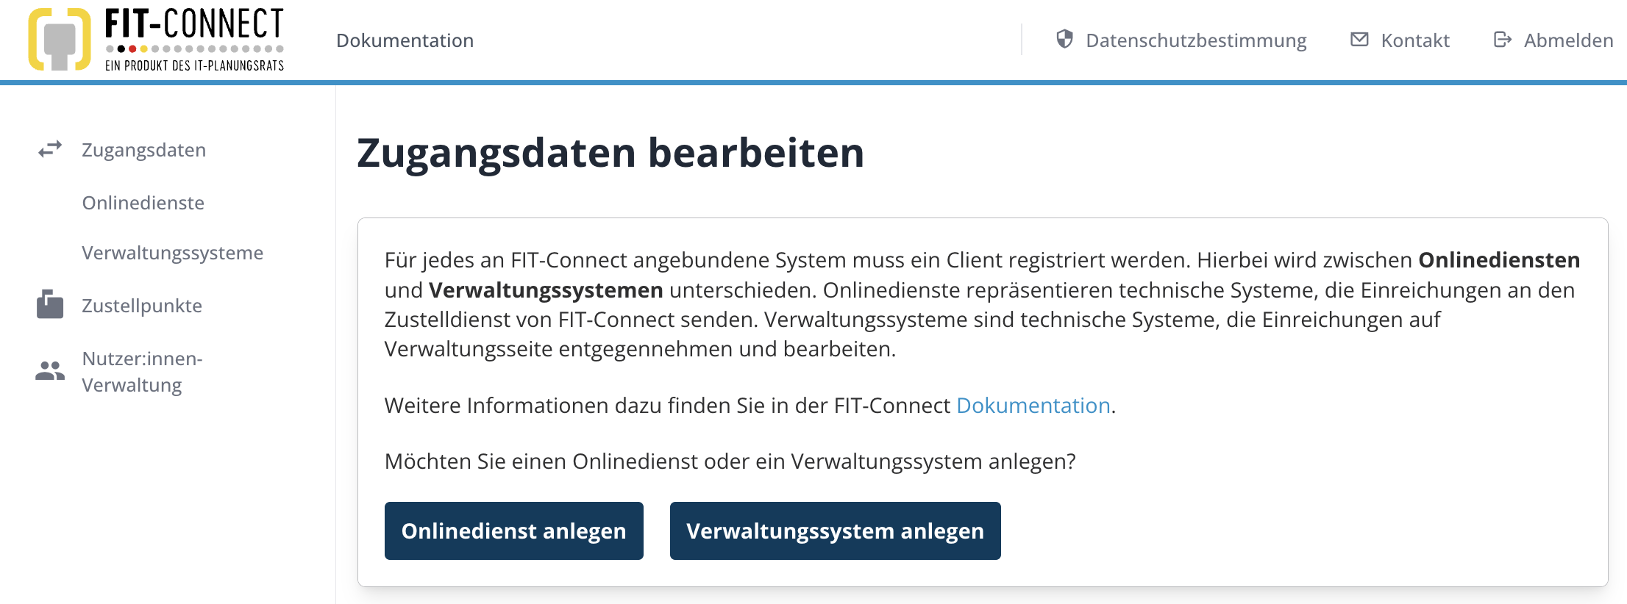Click the envelope icon beside Kontakt
The image size is (1627, 604).
click(1359, 40)
